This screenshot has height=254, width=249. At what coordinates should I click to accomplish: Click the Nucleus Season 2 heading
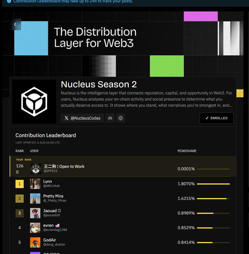coord(99,84)
